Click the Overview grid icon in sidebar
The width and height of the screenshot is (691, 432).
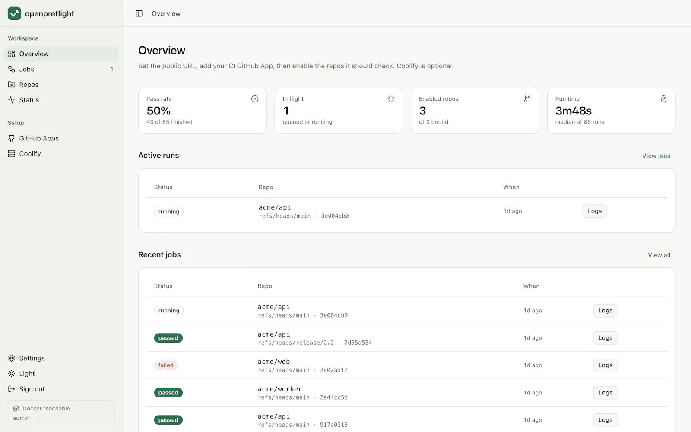[x=12, y=54]
